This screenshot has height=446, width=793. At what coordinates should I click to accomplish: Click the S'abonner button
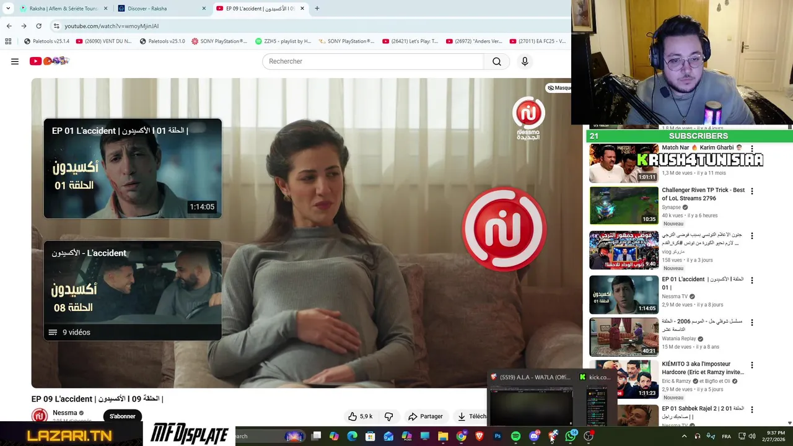[123, 416]
